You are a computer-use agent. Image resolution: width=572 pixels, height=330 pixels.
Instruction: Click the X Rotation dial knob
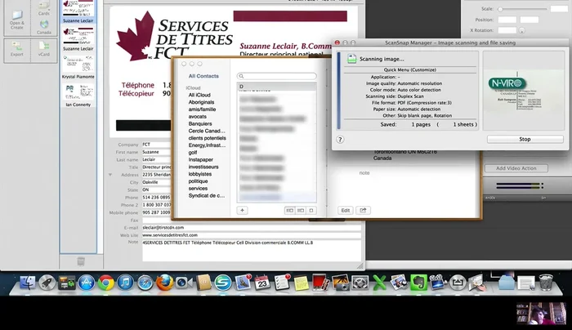(x=522, y=30)
